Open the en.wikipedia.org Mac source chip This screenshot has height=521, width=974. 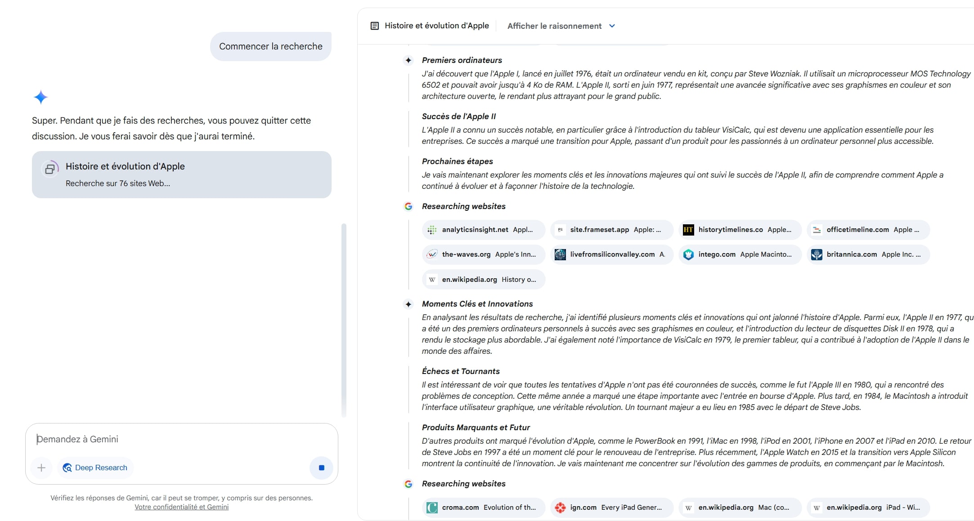point(740,508)
